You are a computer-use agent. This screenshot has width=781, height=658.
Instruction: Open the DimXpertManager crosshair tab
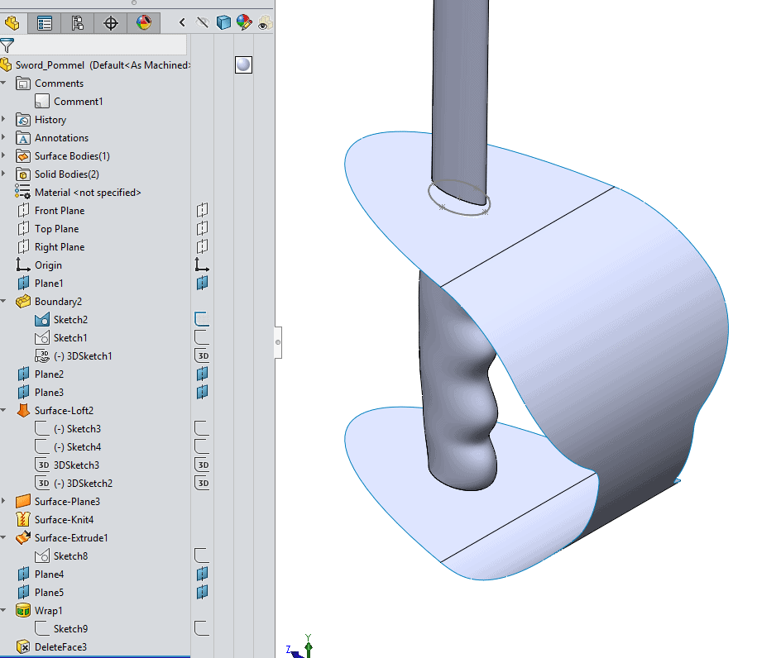(x=111, y=23)
